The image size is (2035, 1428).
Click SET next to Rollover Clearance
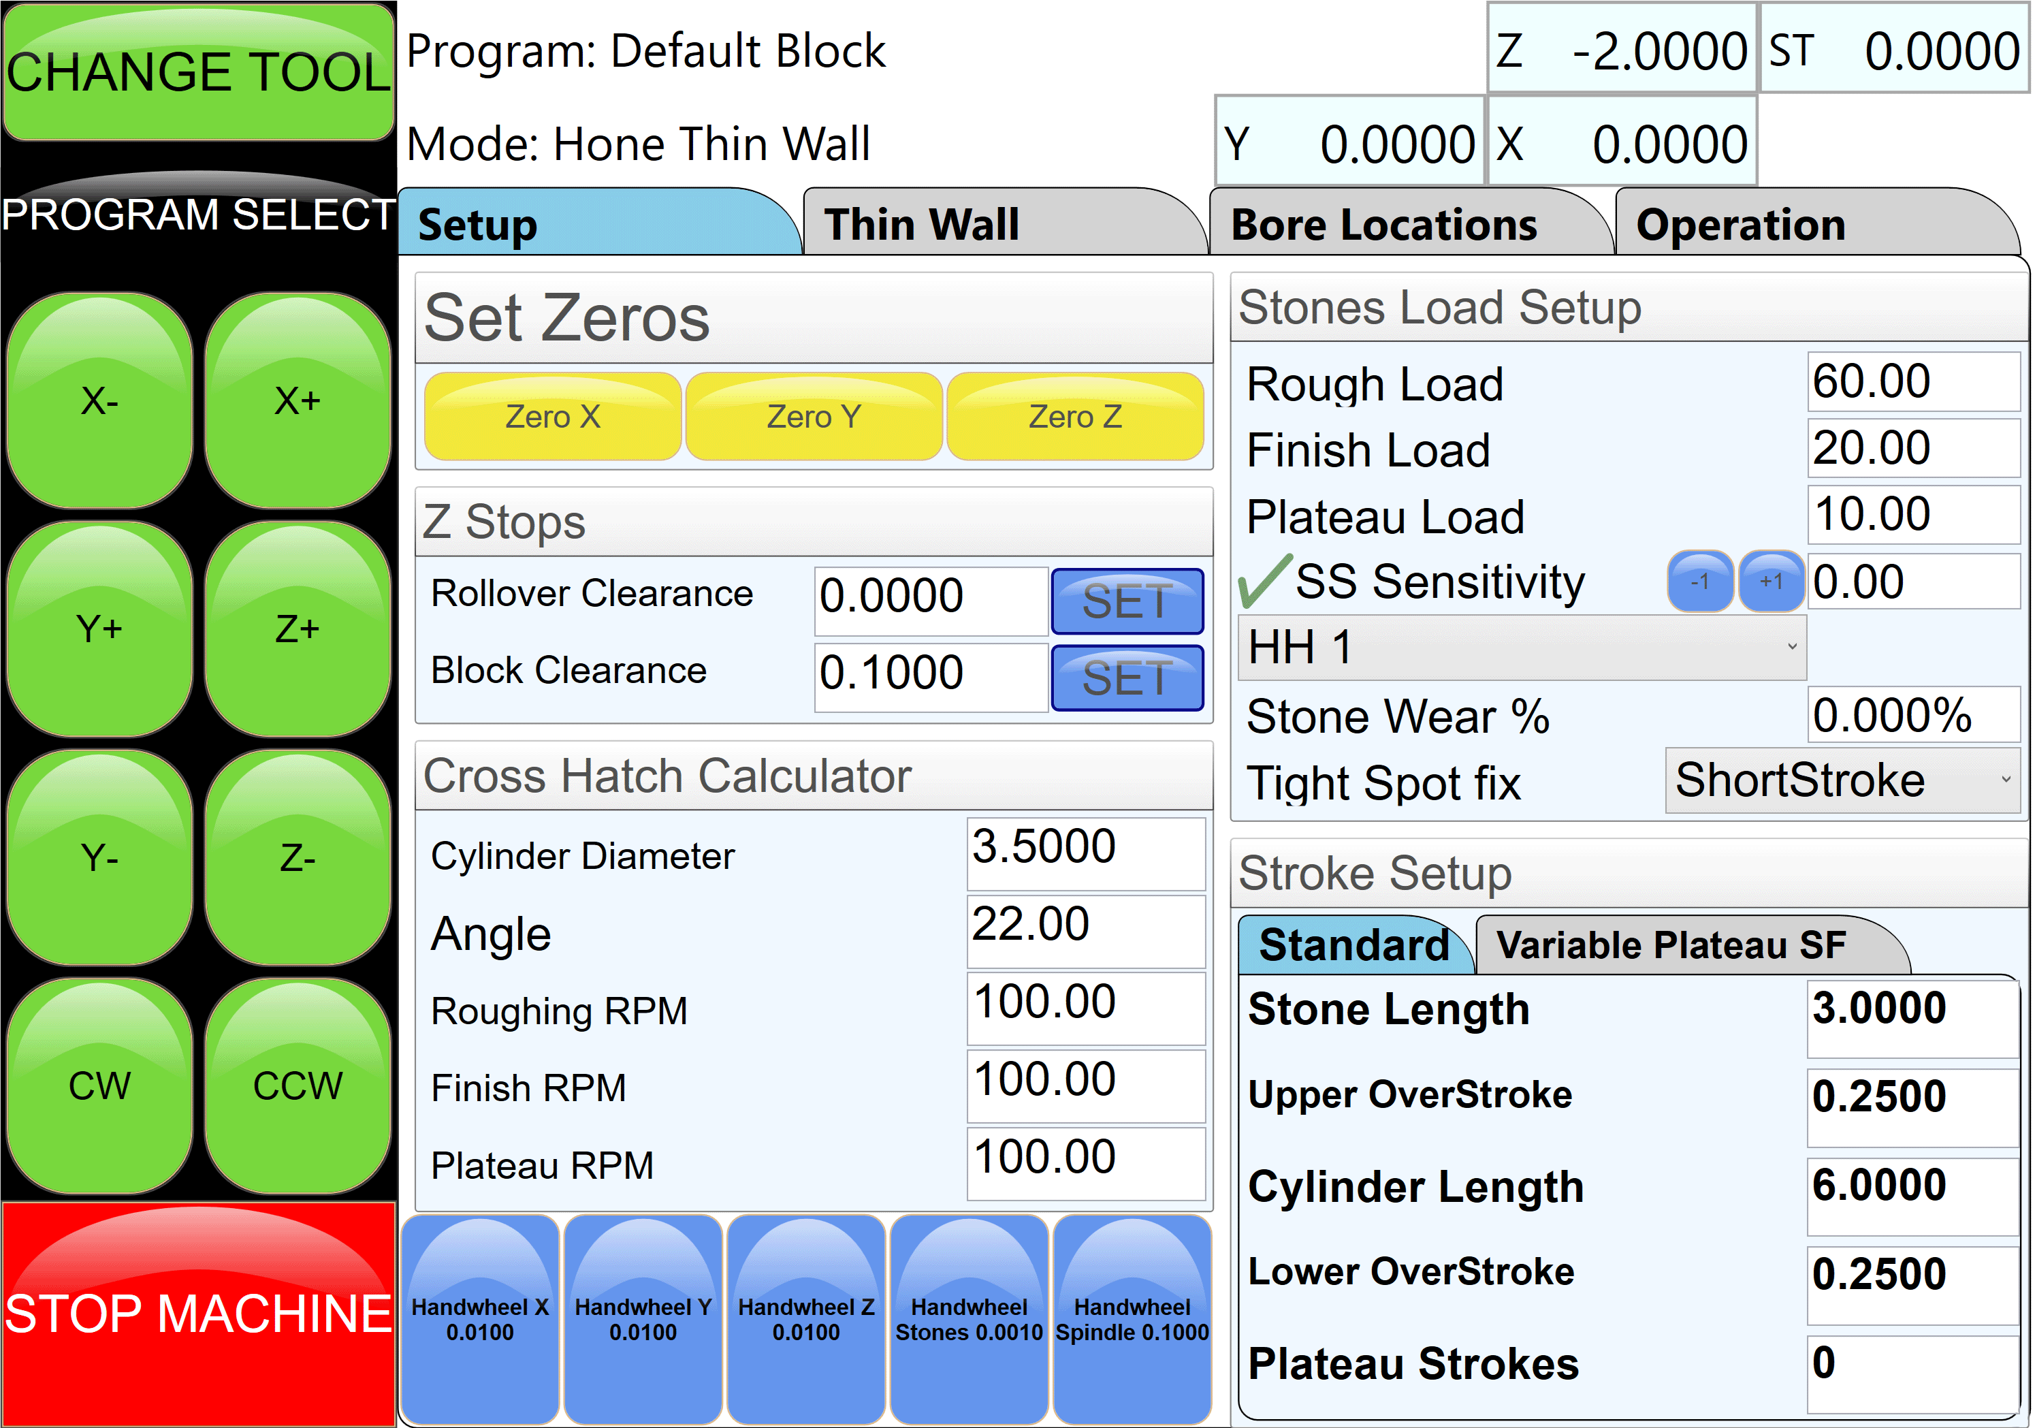tap(1127, 602)
